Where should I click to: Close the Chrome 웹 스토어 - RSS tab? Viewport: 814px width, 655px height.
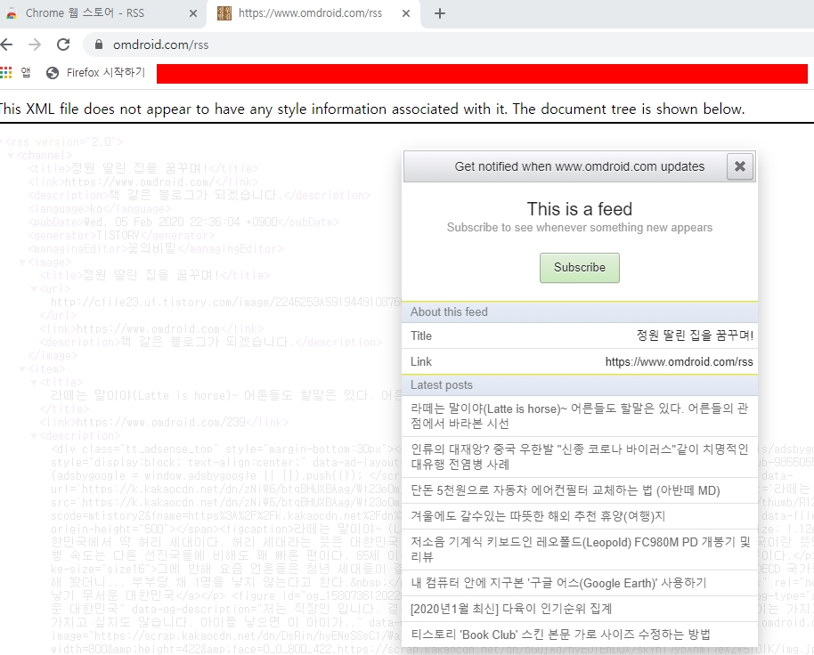(193, 13)
